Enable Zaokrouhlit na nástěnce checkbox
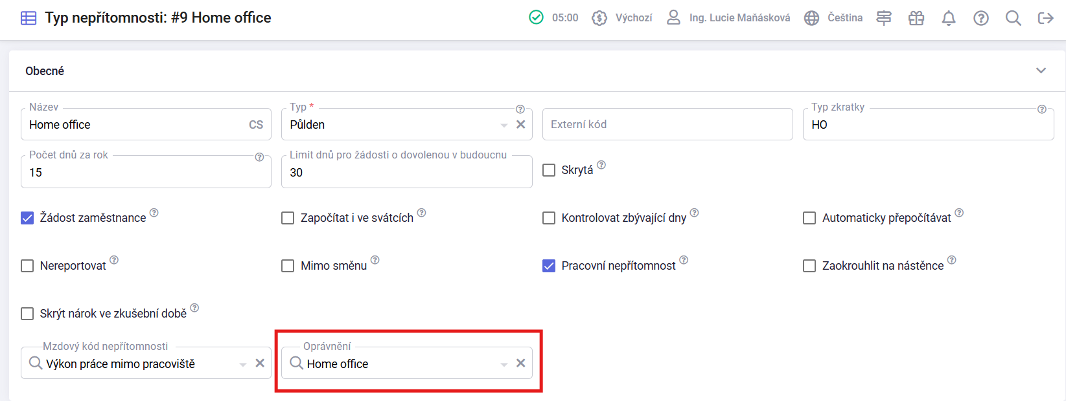 point(809,266)
